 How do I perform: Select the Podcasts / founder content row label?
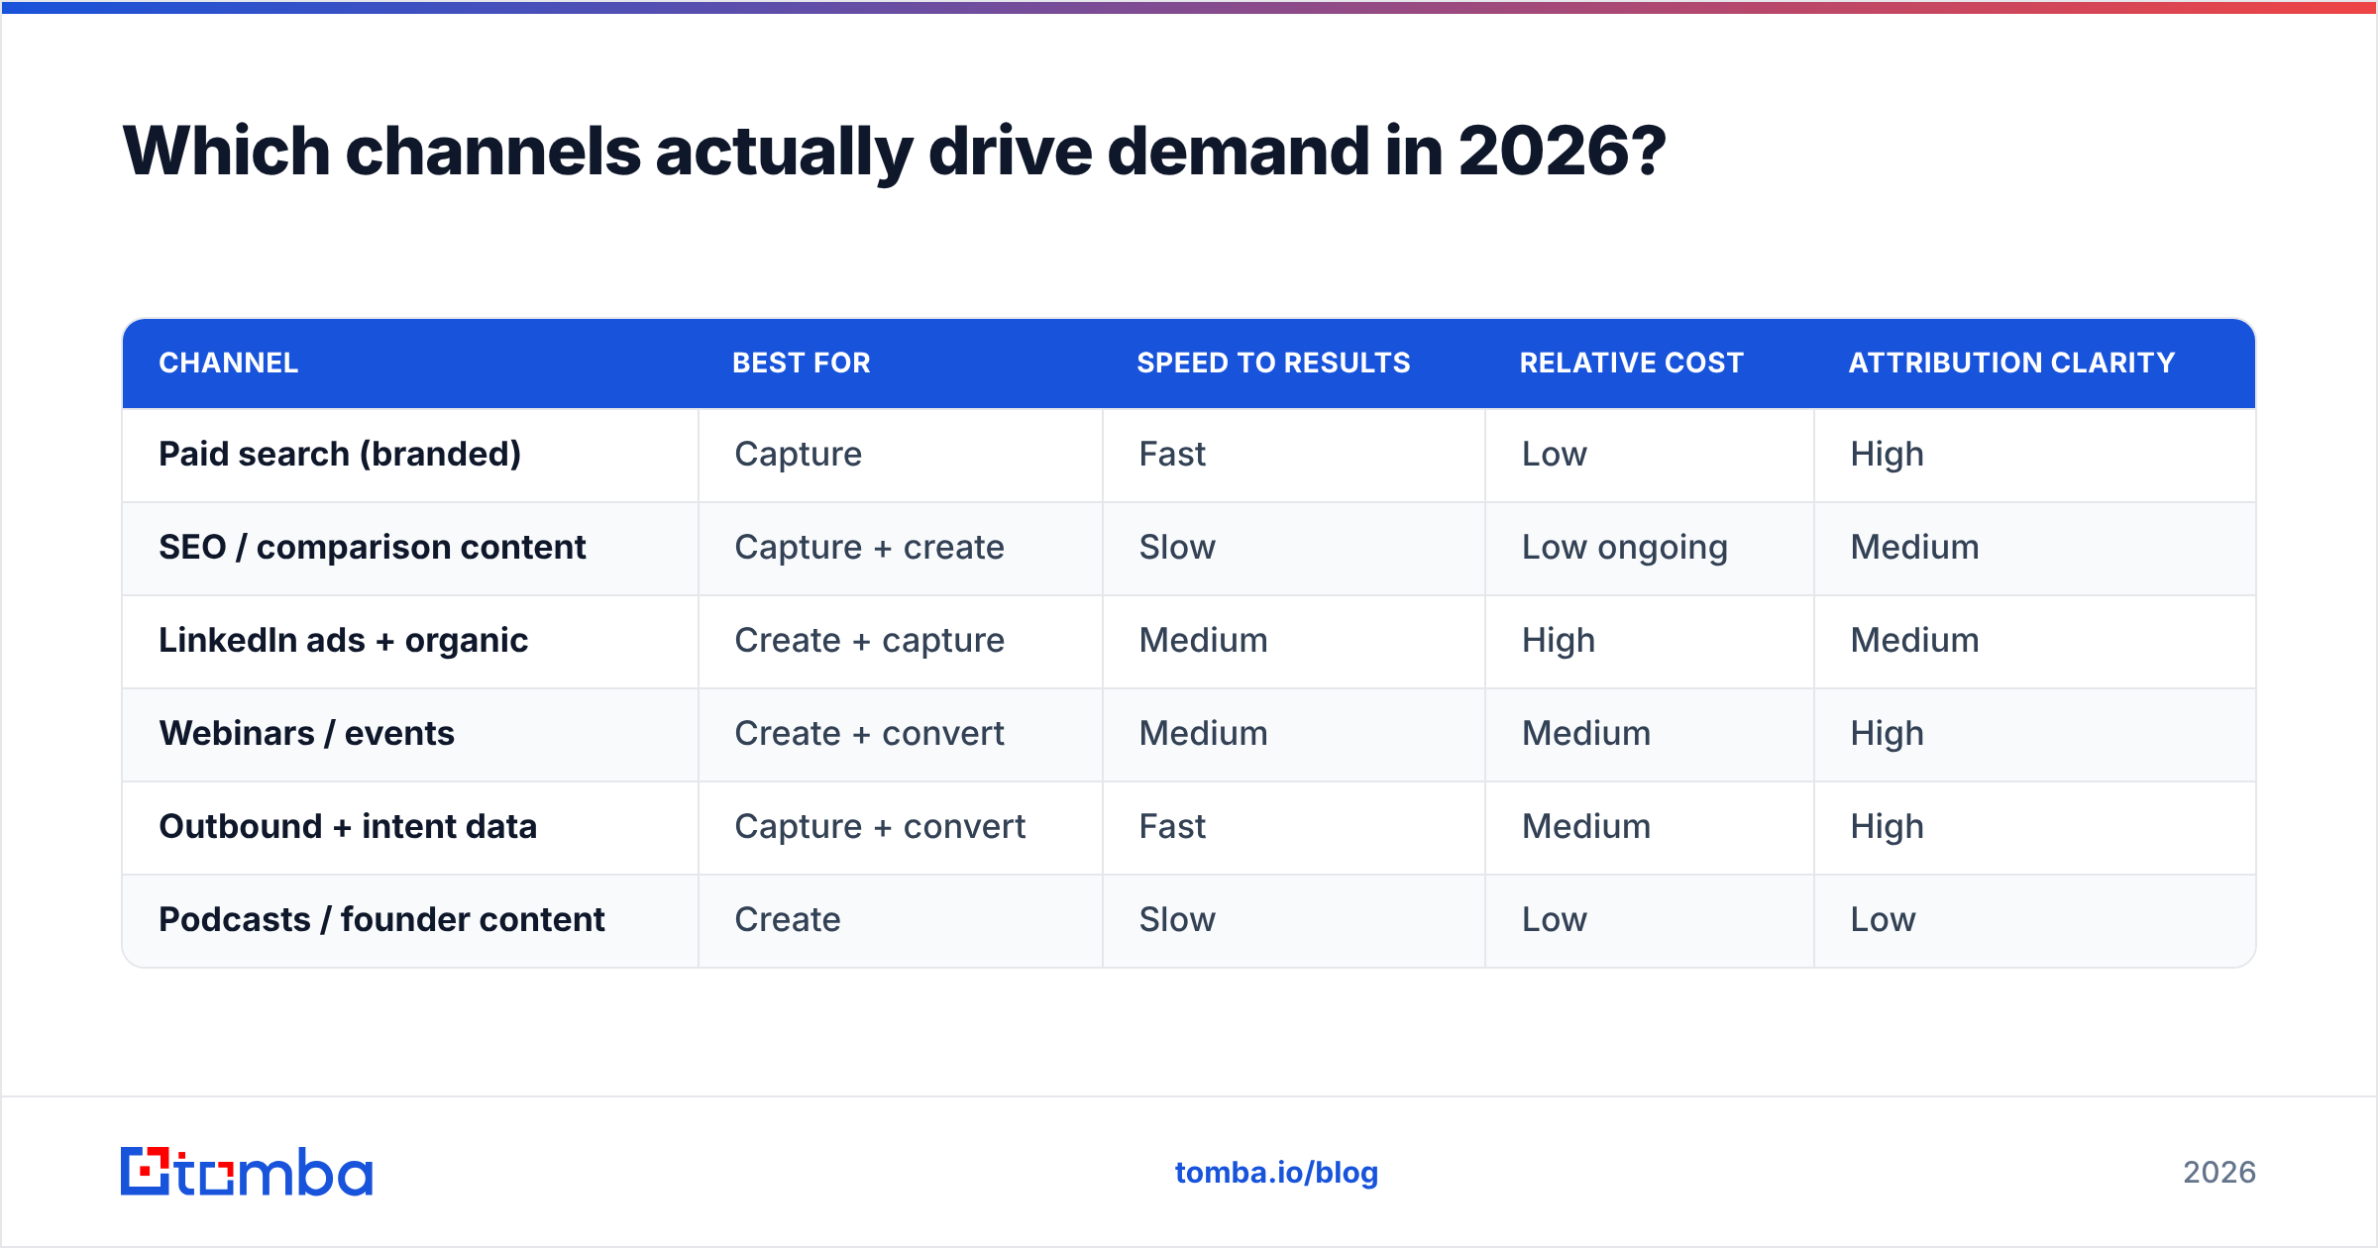(x=381, y=919)
